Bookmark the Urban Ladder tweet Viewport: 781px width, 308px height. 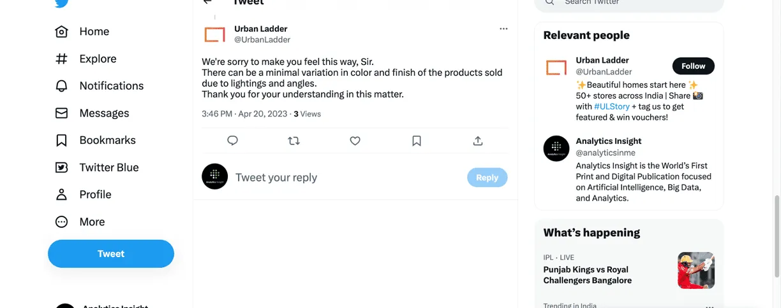click(x=417, y=141)
